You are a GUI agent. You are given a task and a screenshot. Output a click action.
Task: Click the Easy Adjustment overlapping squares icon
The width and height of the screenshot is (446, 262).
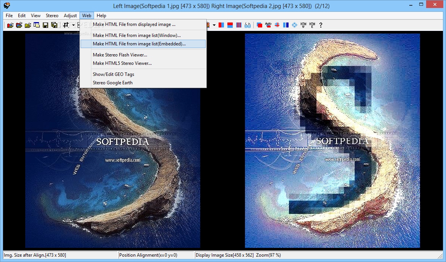(259, 25)
